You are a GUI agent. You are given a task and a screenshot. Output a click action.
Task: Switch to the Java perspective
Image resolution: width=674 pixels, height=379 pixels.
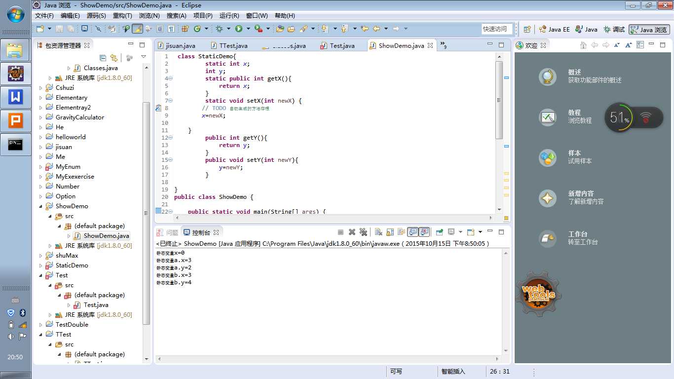586,29
